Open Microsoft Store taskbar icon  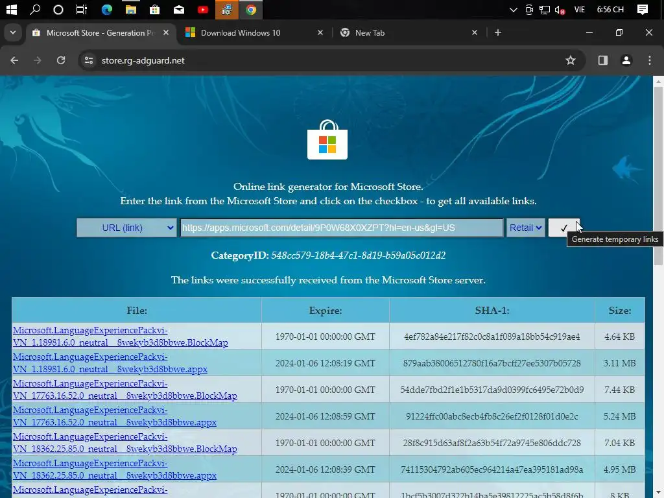[154, 9]
